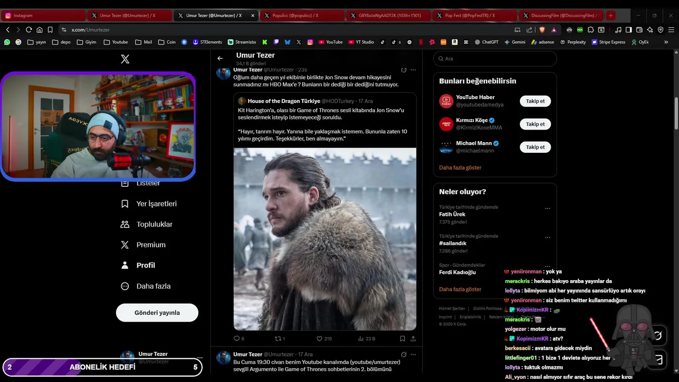Follow Michael Mann with Takip et
Image resolution: width=679 pixels, height=382 pixels.
tap(535, 147)
